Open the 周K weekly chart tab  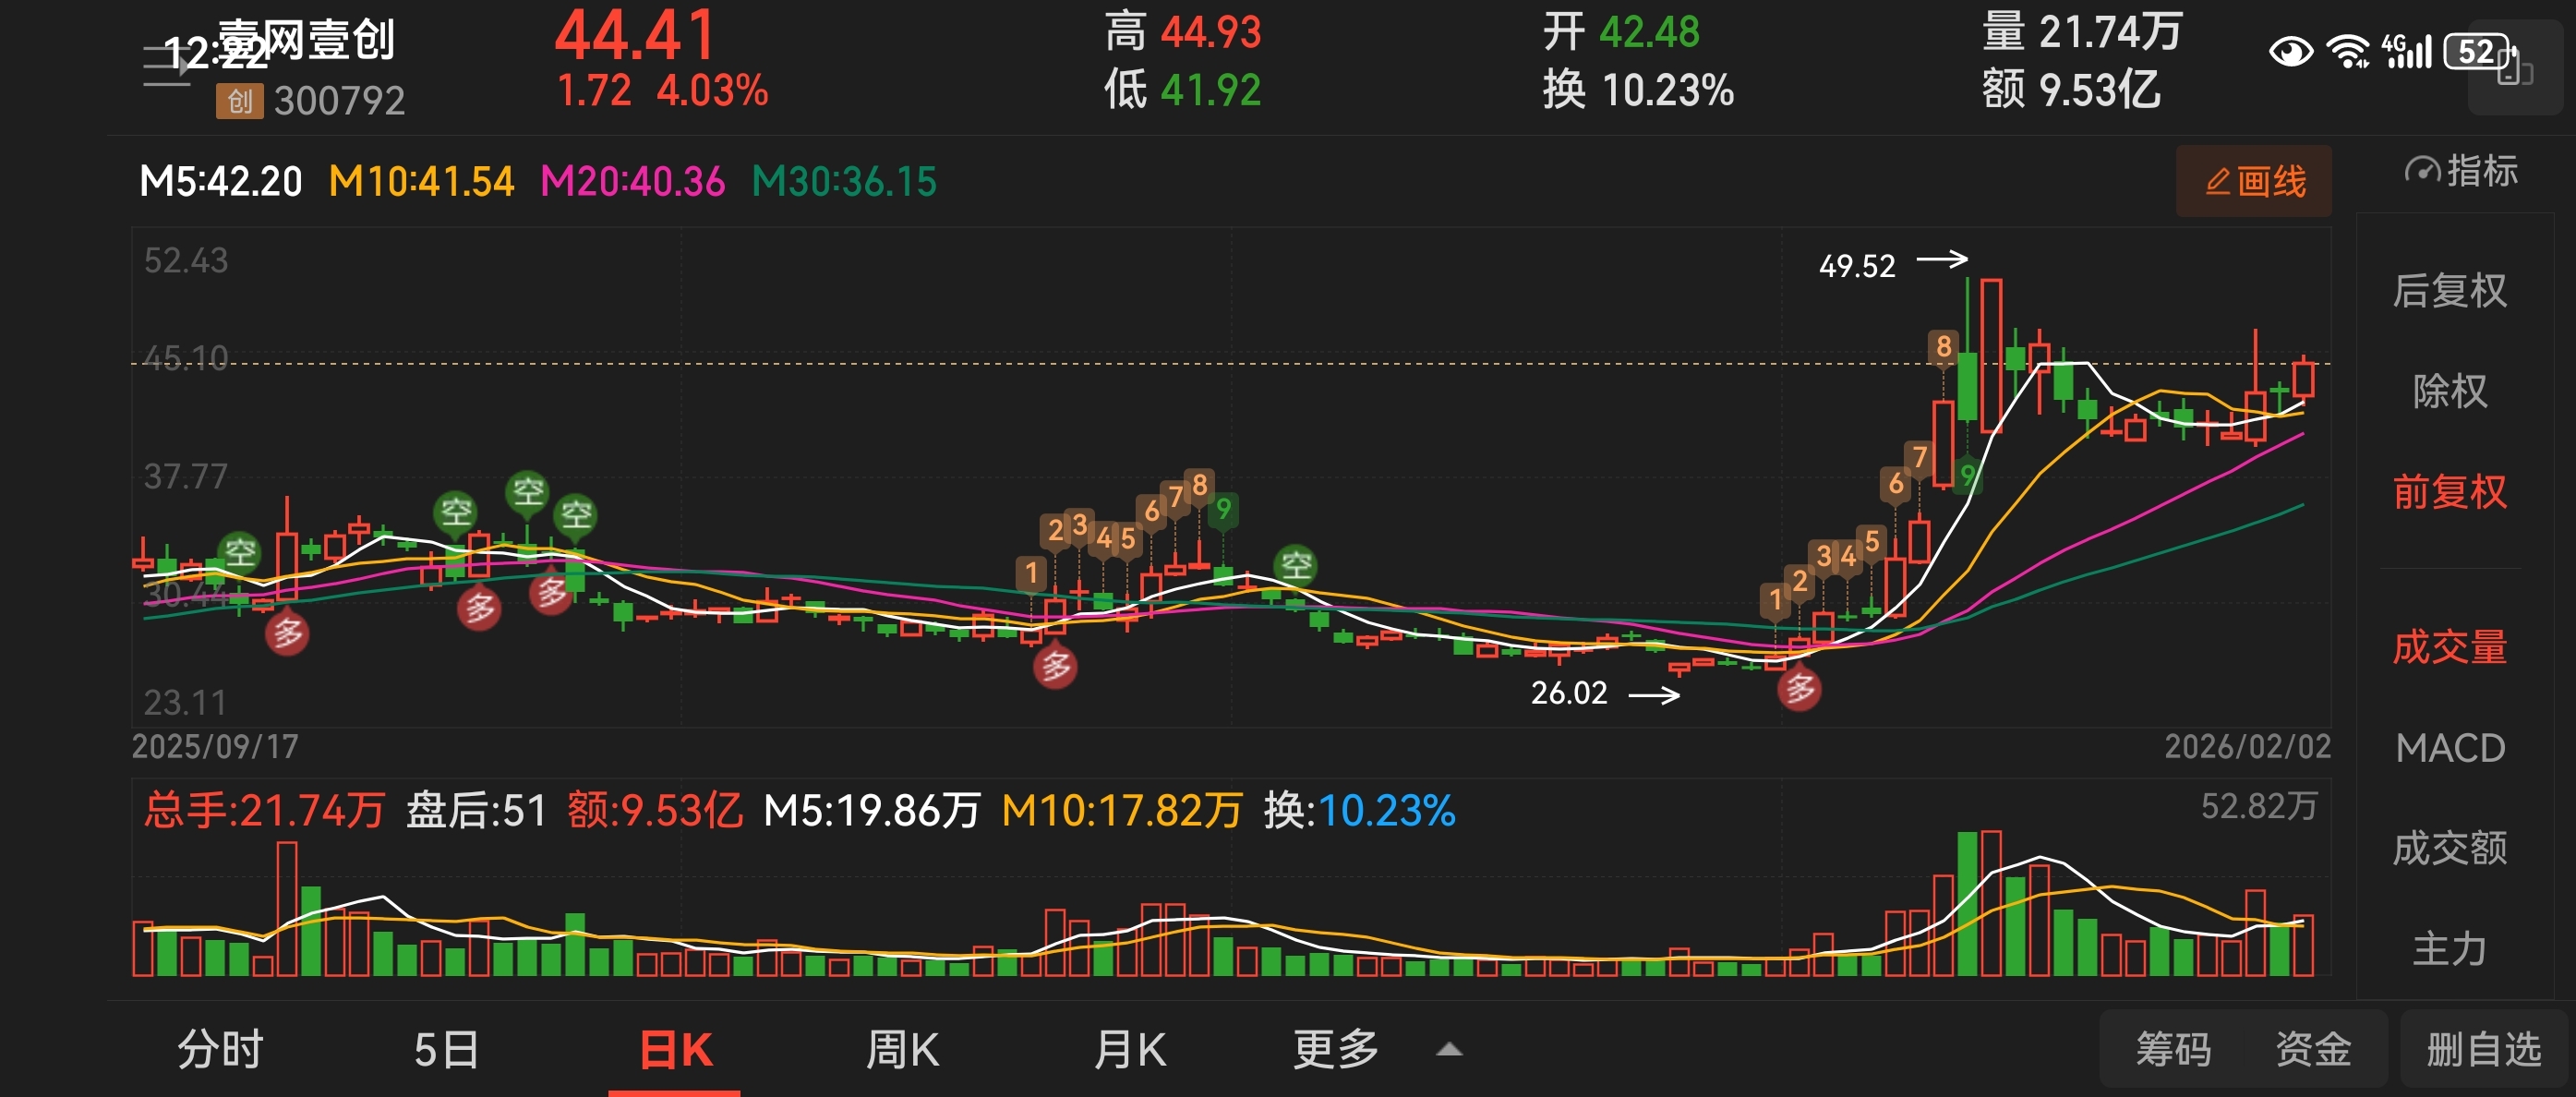click(x=902, y=1050)
